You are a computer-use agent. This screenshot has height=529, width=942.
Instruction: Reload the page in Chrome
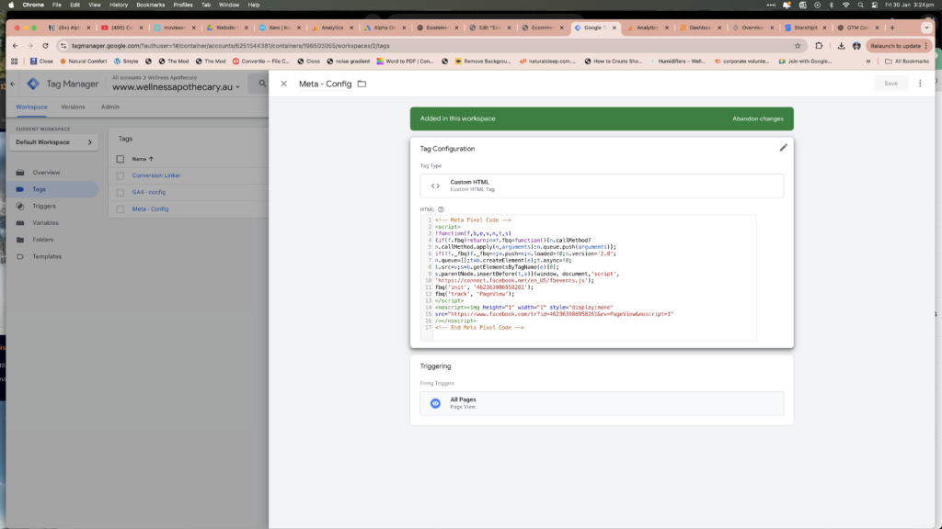45,45
